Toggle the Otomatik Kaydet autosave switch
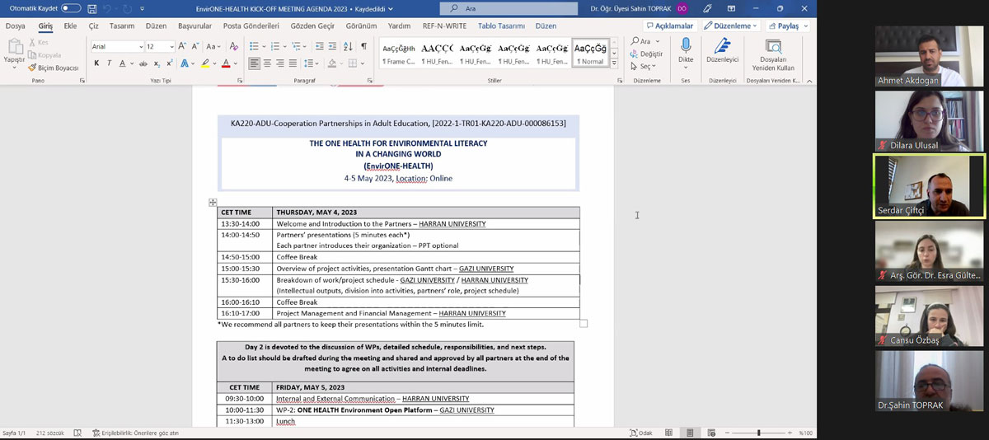The image size is (989, 440). 71,8
